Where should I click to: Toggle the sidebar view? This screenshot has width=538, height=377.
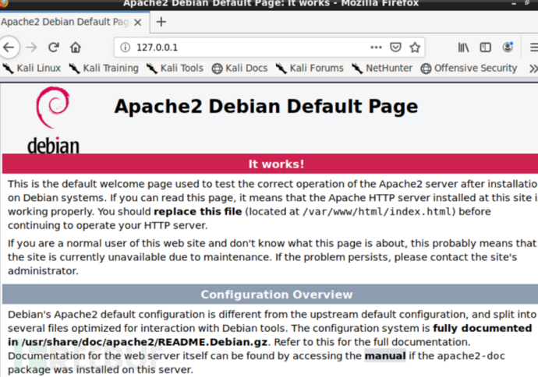(x=486, y=48)
